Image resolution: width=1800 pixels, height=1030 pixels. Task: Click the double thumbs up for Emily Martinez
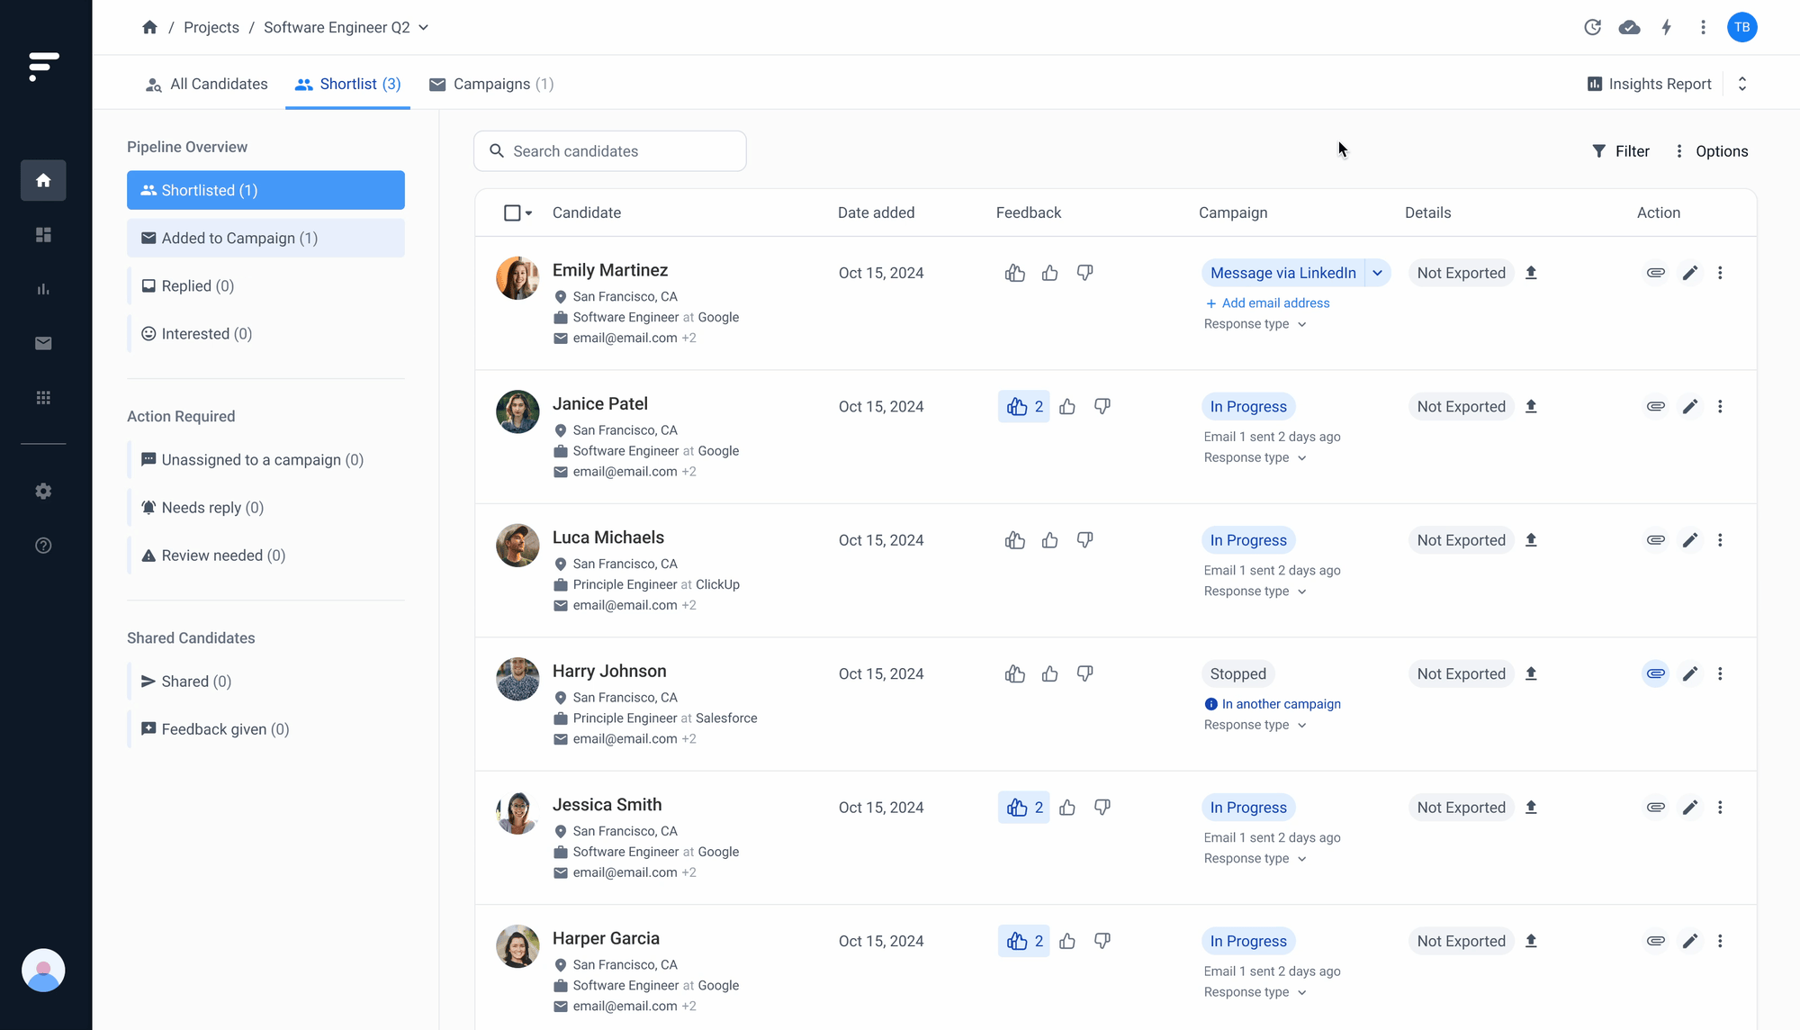(1014, 273)
